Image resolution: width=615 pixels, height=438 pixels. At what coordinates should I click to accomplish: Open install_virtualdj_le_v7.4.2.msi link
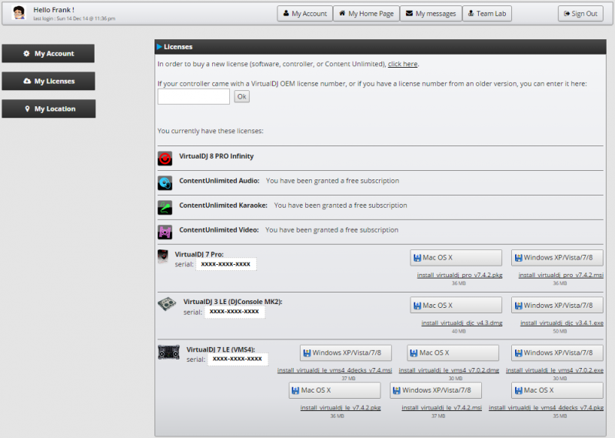(x=441, y=408)
